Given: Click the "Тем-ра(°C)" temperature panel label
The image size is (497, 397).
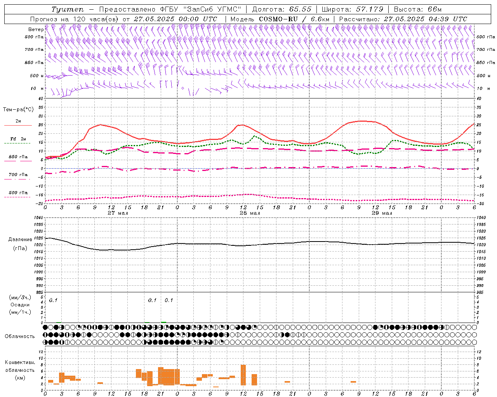Looking at the screenshot, I should [x=18, y=110].
